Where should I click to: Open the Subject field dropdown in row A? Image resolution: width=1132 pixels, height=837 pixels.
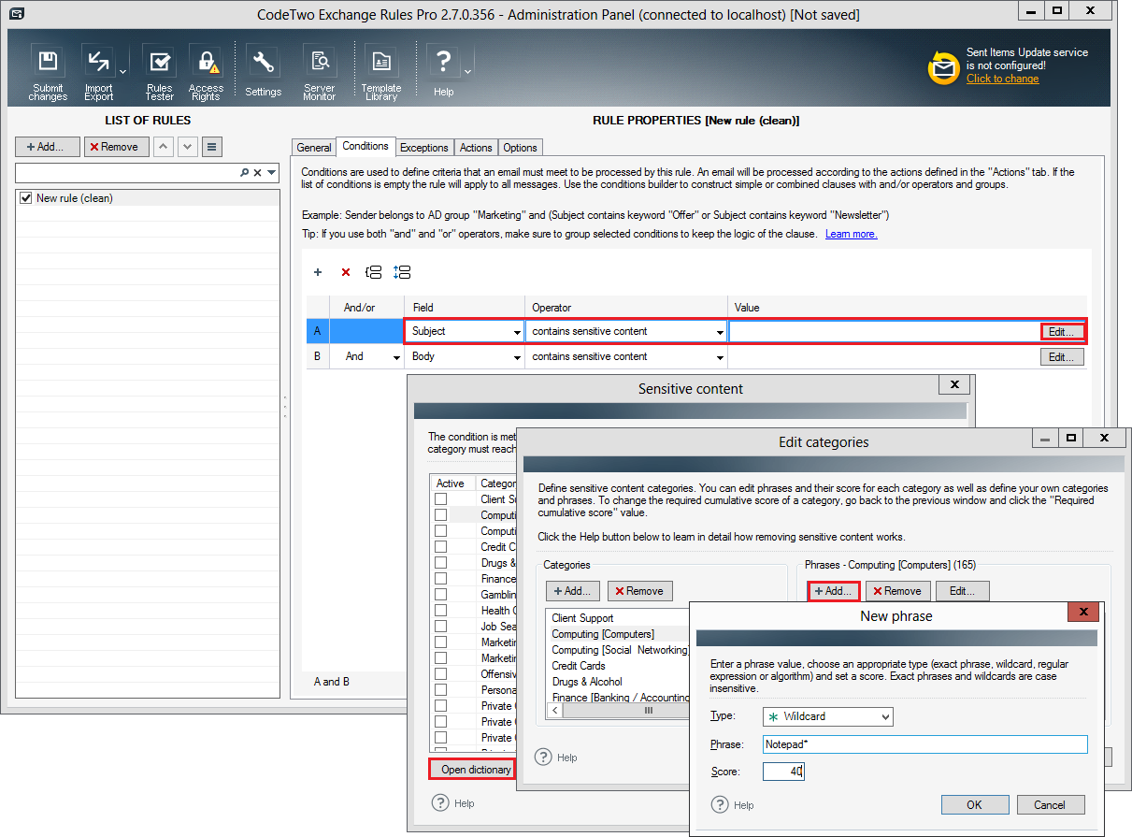(517, 332)
